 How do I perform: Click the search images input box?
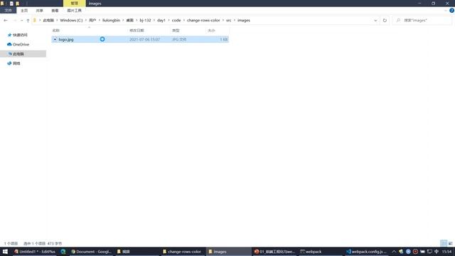(422, 21)
